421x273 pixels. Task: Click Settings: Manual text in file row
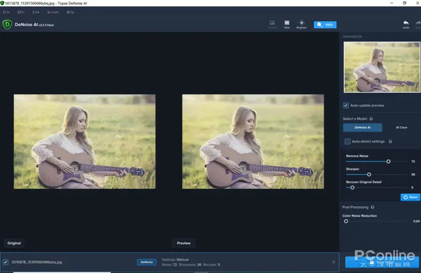[x=175, y=260]
